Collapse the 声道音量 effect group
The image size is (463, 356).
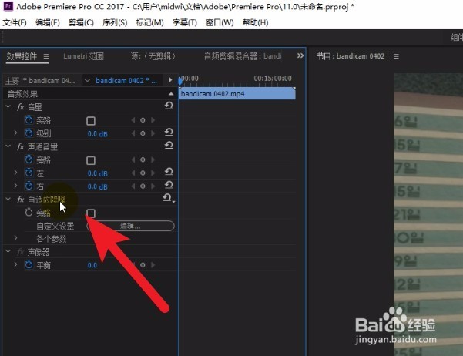pyautogui.click(x=8, y=146)
